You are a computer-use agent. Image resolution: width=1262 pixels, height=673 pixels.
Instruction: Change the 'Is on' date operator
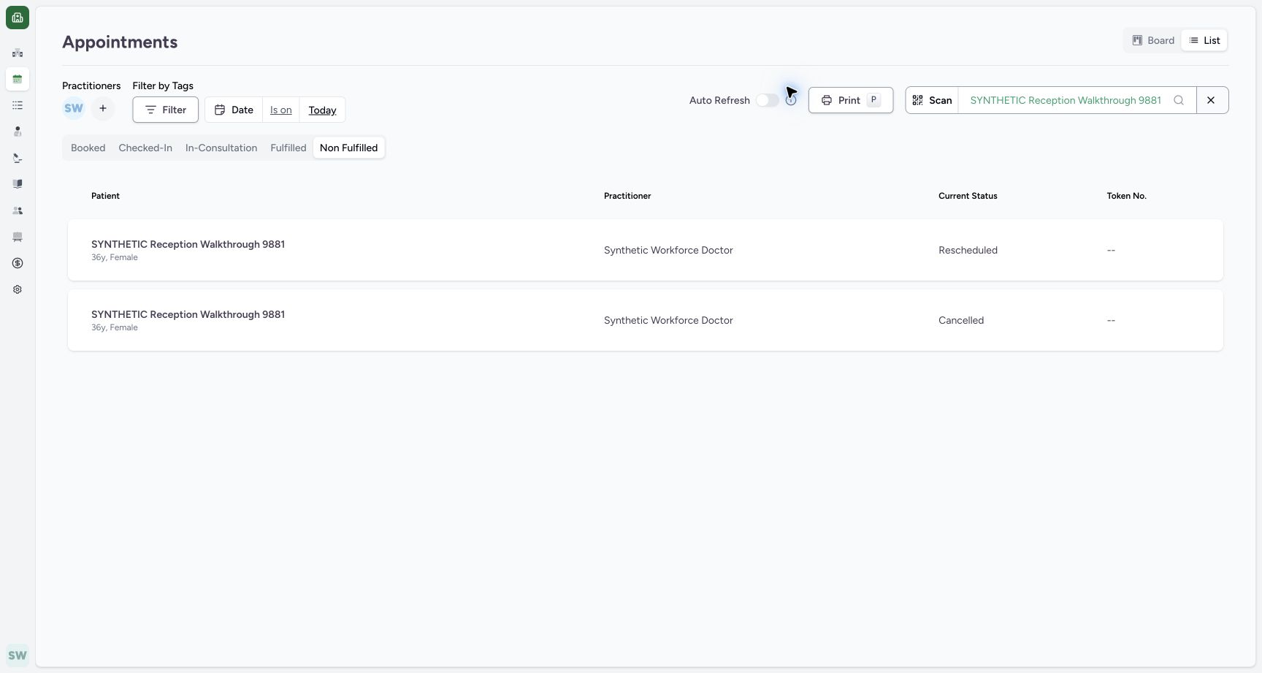point(281,110)
